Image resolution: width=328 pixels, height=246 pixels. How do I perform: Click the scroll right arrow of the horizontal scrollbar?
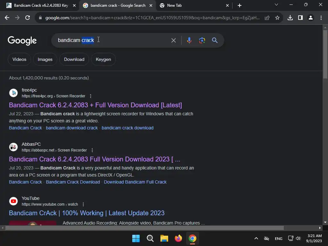[320, 228]
